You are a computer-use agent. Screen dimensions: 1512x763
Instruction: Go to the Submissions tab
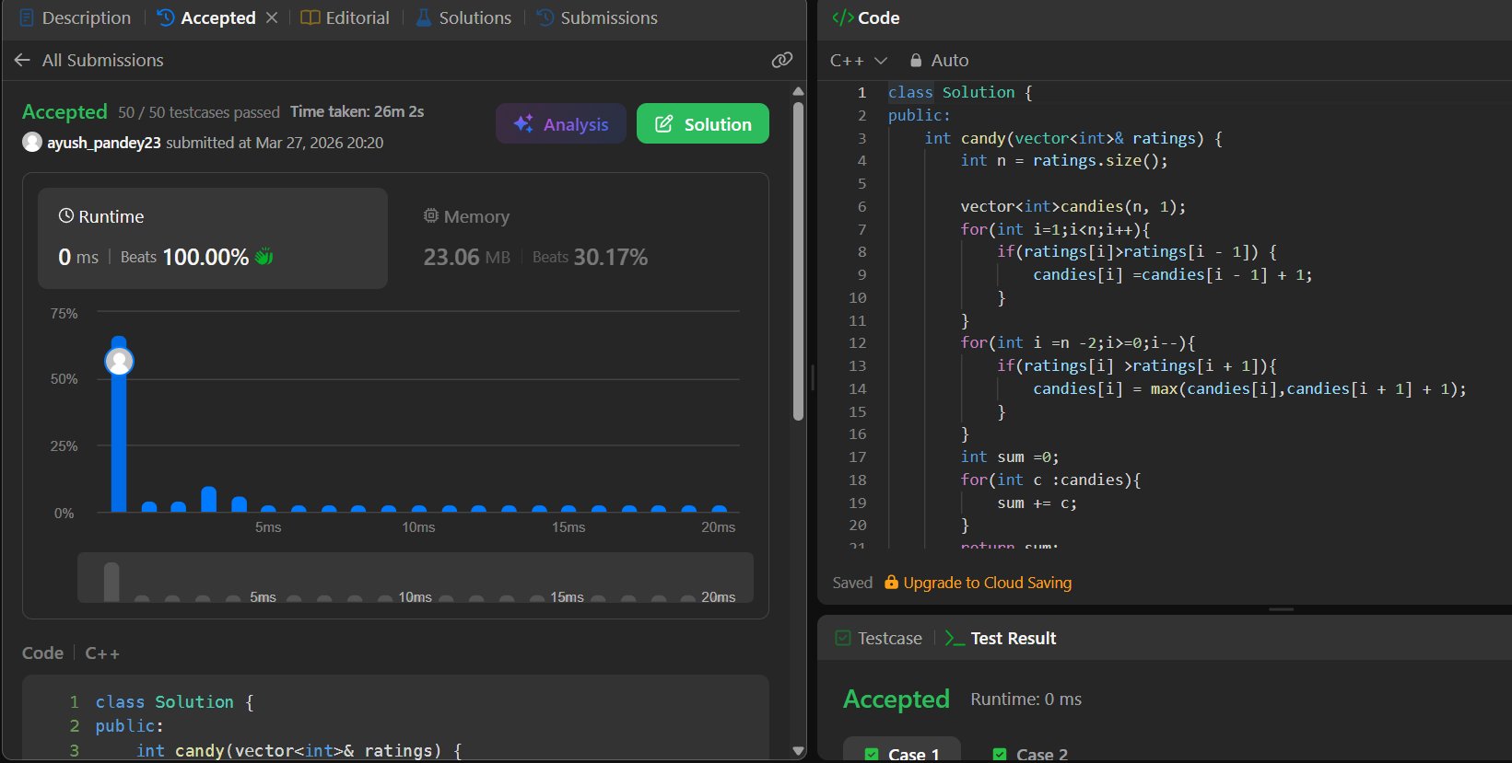click(x=597, y=17)
